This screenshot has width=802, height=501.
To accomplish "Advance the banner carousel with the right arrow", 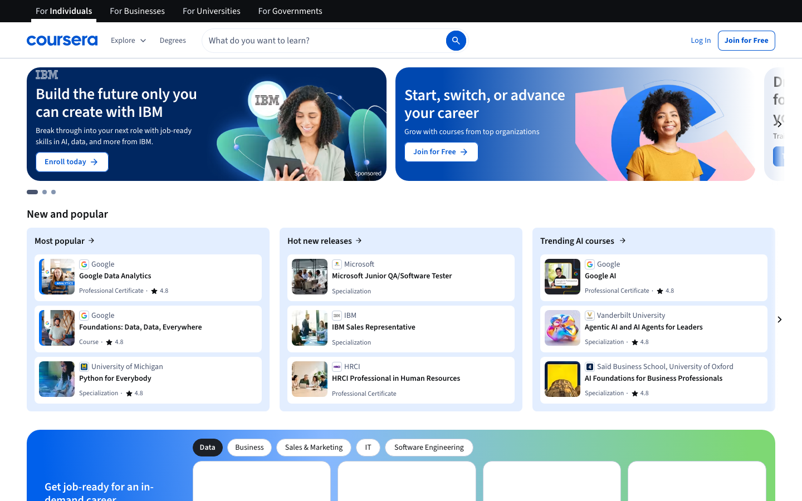I will tap(779, 124).
